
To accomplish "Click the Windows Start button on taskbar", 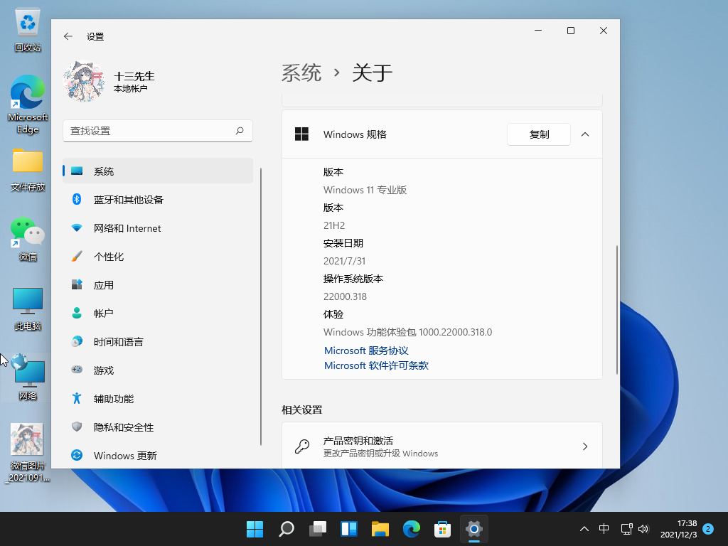I will pyautogui.click(x=255, y=529).
